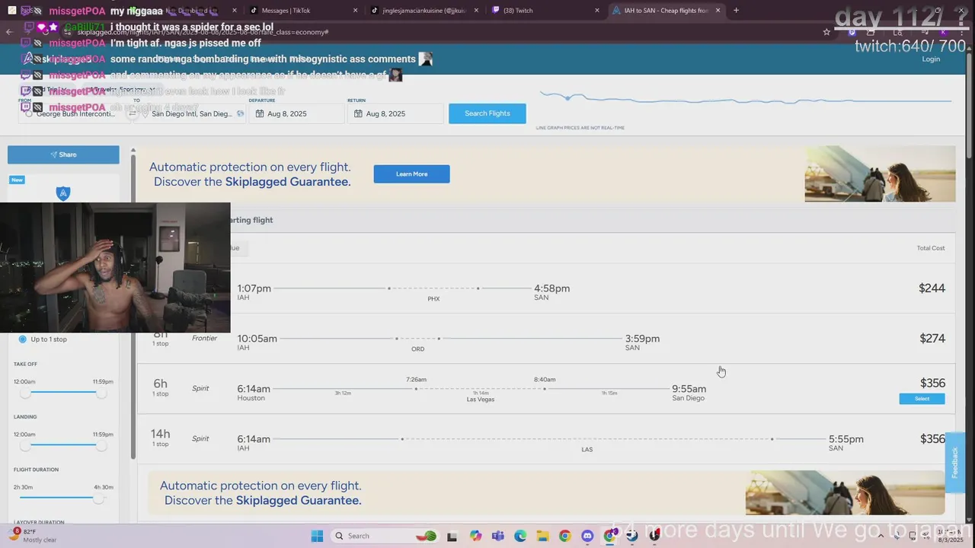Click the taskbar clock showing 8/3/2025
975x548 pixels.
[950, 536]
